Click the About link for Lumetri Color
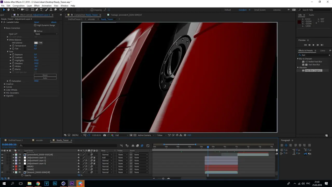Viewport: 332px width, 187px height. coord(54,22)
